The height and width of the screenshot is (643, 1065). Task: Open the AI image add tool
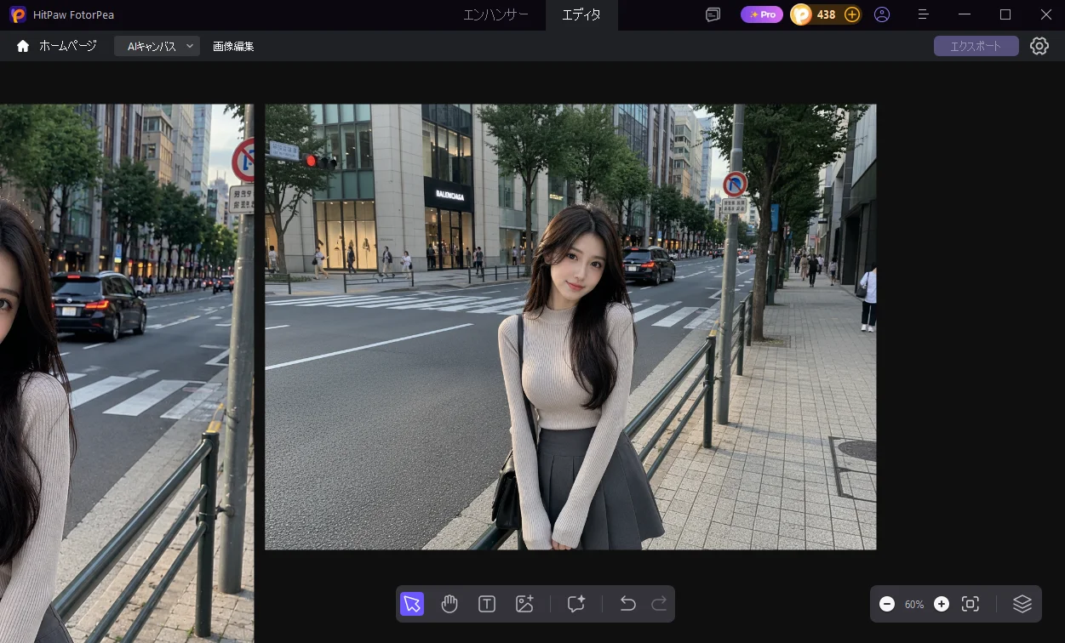524,604
